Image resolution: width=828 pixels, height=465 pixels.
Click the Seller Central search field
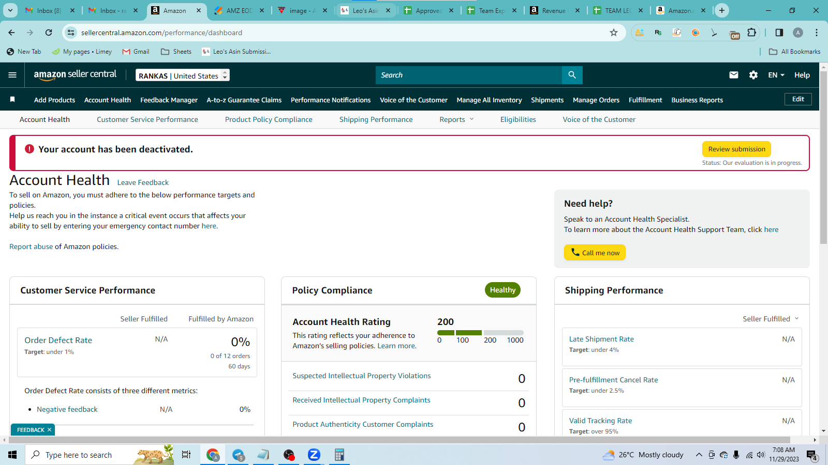click(x=469, y=75)
